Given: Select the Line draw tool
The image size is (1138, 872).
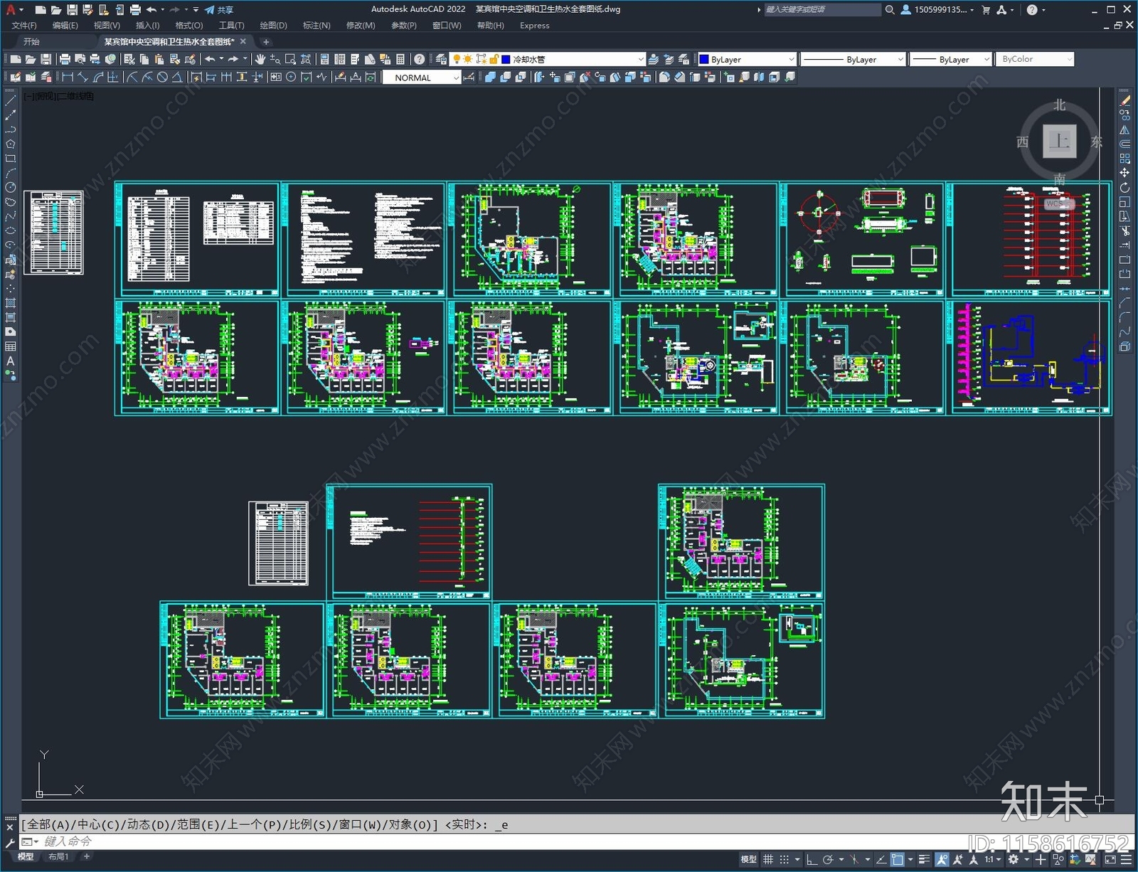Looking at the screenshot, I should coord(11,101).
